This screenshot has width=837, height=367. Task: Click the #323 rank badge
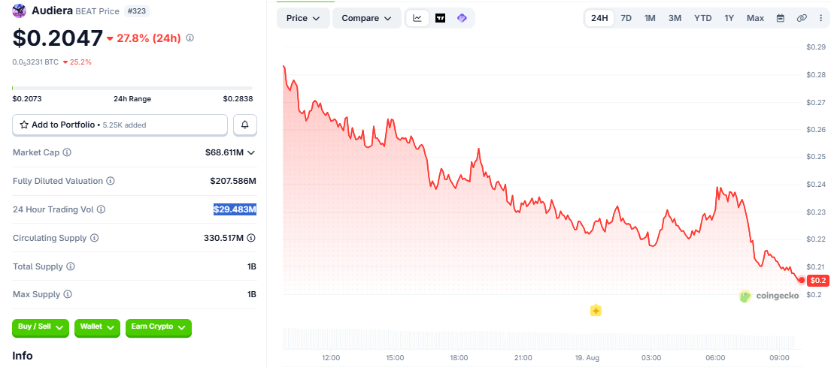[x=137, y=11]
